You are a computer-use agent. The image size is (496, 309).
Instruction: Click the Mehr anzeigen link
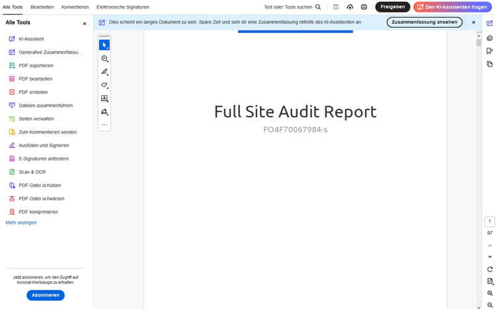[x=21, y=223]
